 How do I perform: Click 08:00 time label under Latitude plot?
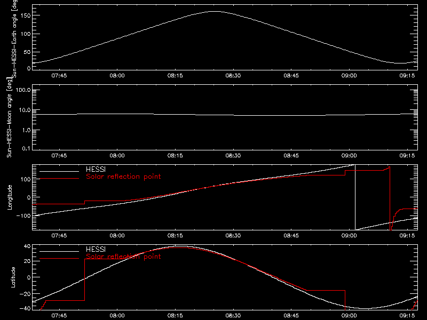coord(117,316)
